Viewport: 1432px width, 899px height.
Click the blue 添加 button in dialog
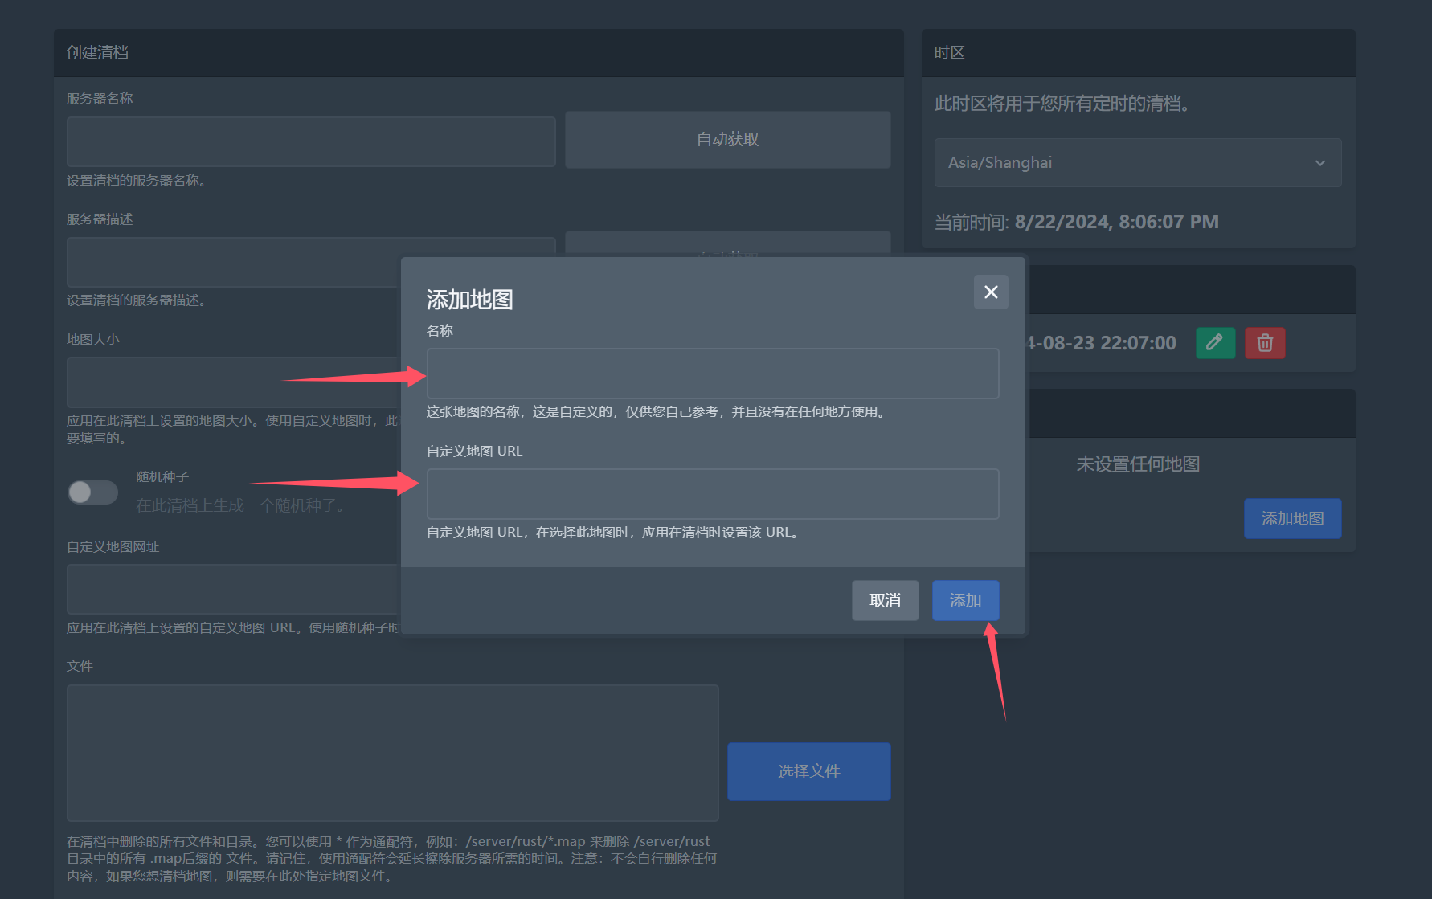(965, 600)
